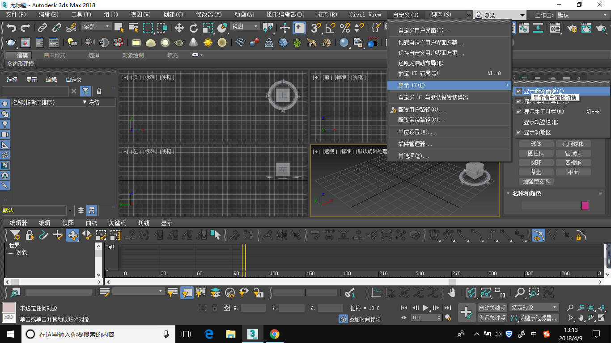Click the large plus Set Key button
The width and height of the screenshot is (611, 343).
467,312
